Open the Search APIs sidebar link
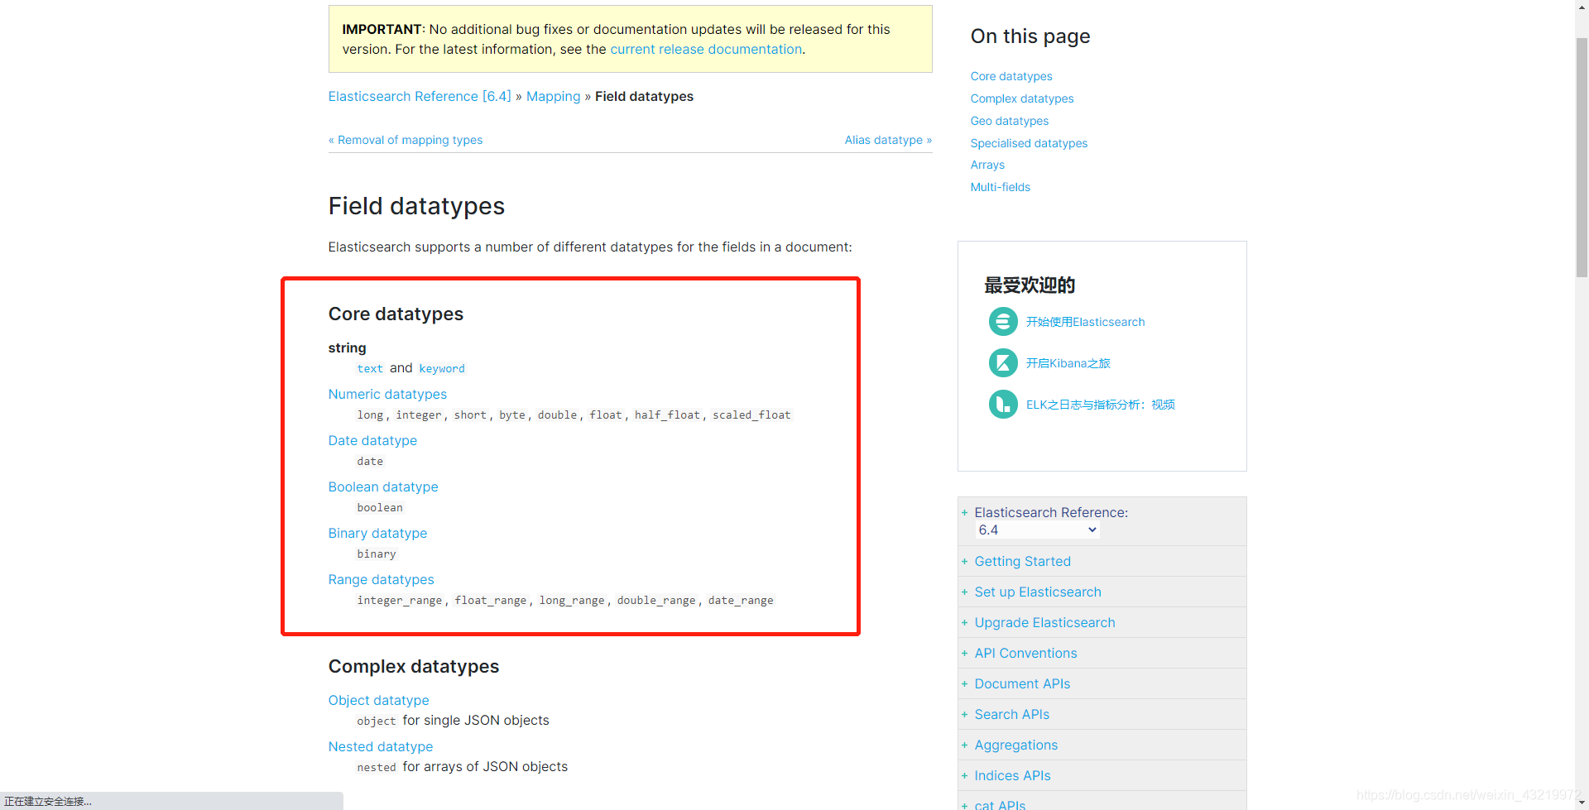Viewport: 1589px width, 810px height. pos(1011,714)
